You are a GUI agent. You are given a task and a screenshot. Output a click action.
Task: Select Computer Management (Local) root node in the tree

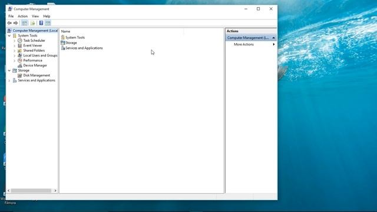tap(35, 31)
